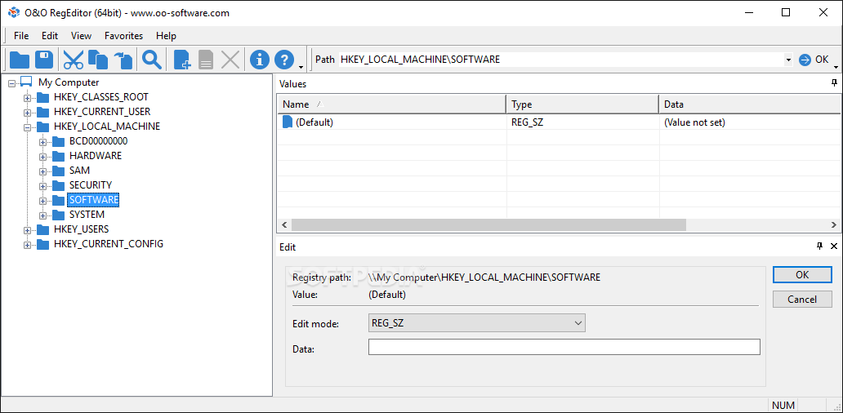Click the Values scrollbar left arrow
The image size is (843, 413).
(x=284, y=225)
